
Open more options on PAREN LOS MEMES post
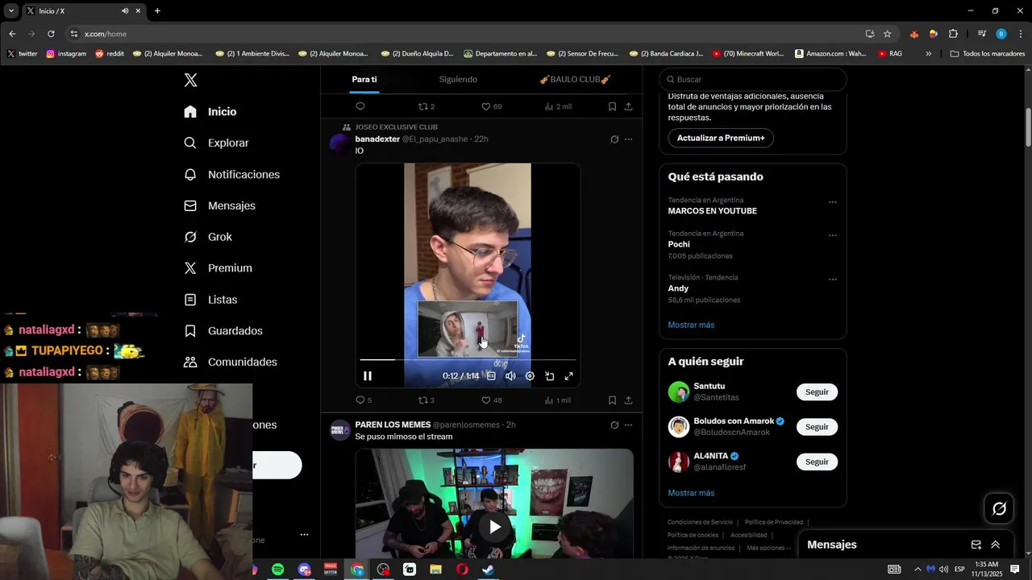pos(628,425)
